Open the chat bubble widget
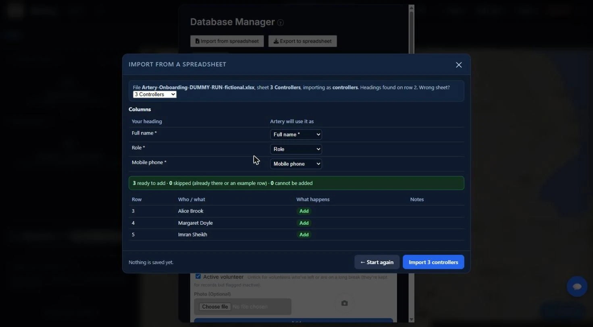This screenshot has width=593, height=327. [x=577, y=286]
